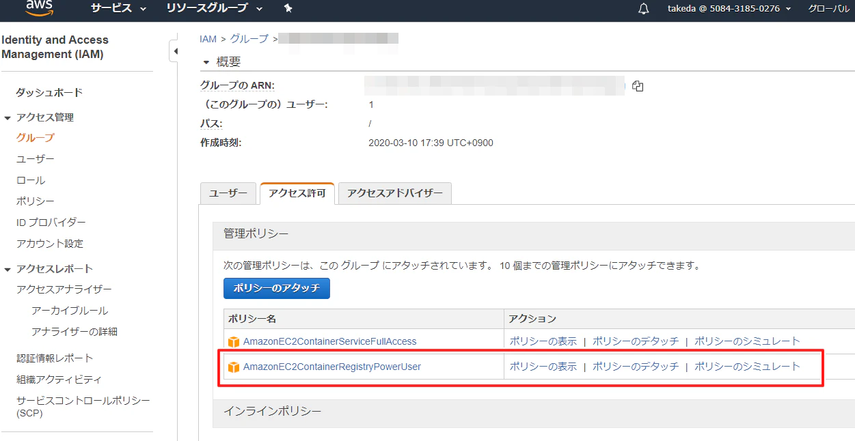Open the notifications bell

coord(643,9)
